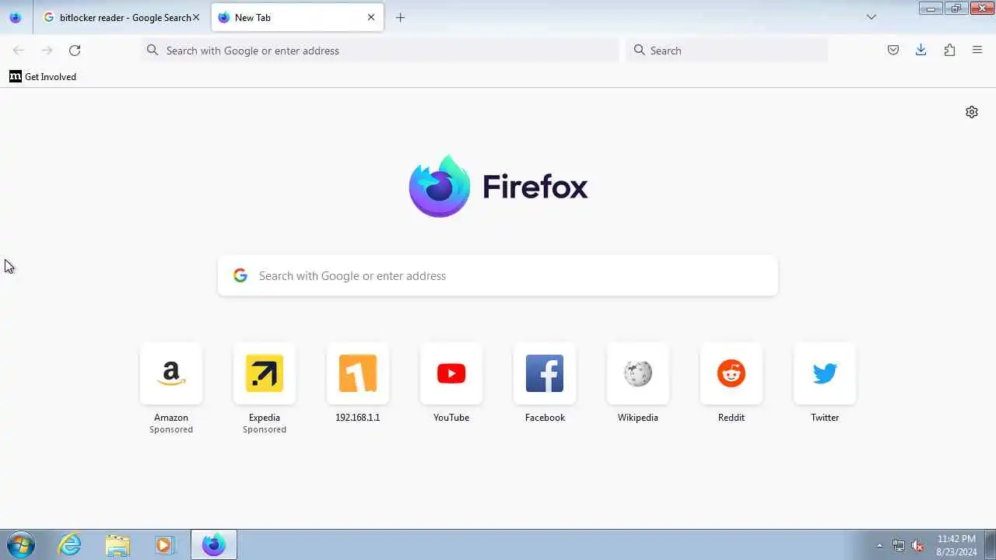Click the Firefox logo on page
996x560 pixels.
pos(498,186)
